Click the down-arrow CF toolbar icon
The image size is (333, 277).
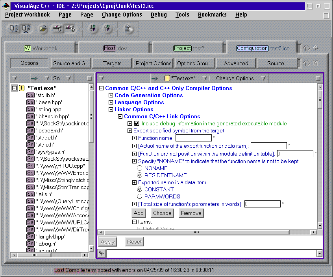pos(93,28)
